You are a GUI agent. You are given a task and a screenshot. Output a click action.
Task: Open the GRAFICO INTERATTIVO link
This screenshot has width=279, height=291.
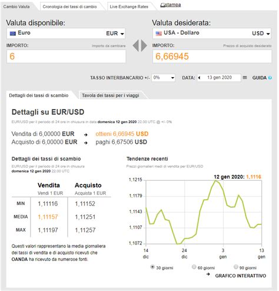tap(241, 276)
